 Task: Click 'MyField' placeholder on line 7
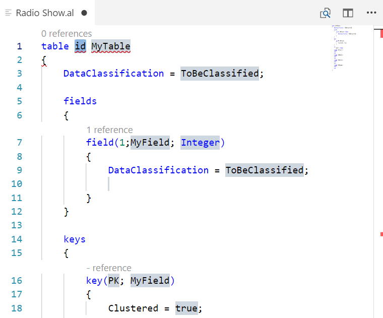tap(150, 143)
